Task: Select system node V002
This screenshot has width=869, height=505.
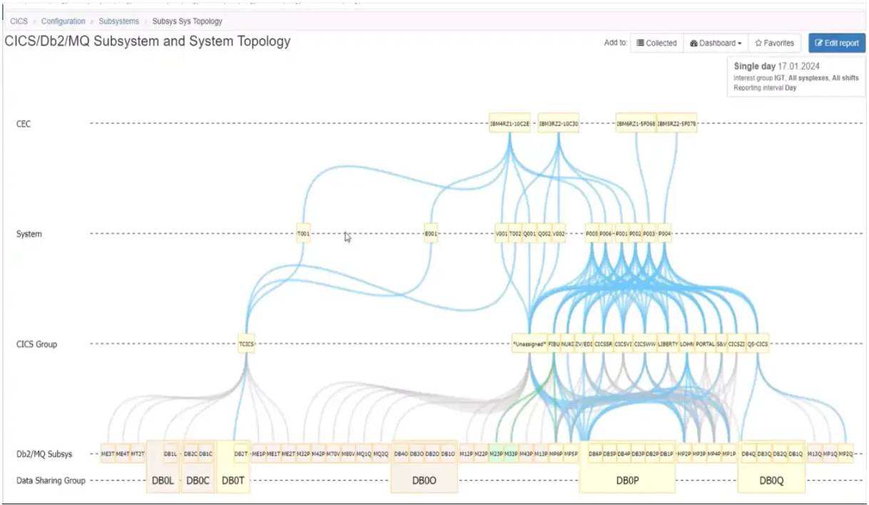Action: click(x=559, y=234)
